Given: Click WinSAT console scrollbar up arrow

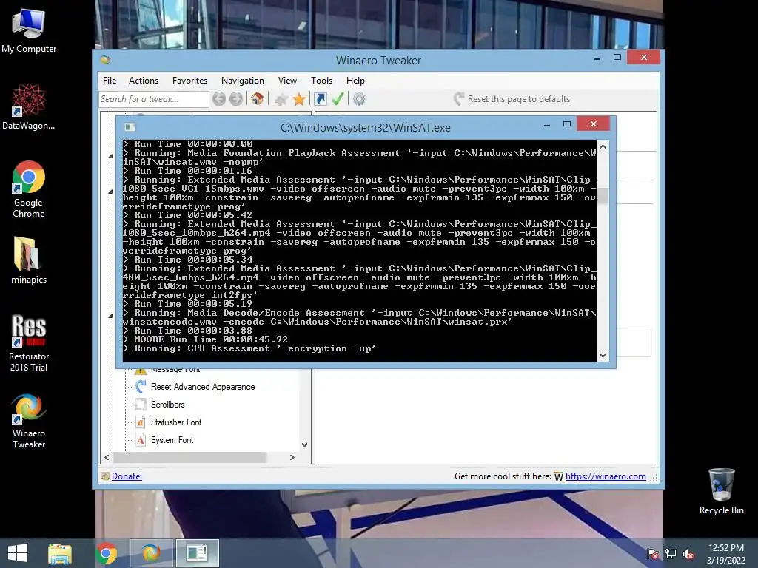Looking at the screenshot, I should pos(603,146).
